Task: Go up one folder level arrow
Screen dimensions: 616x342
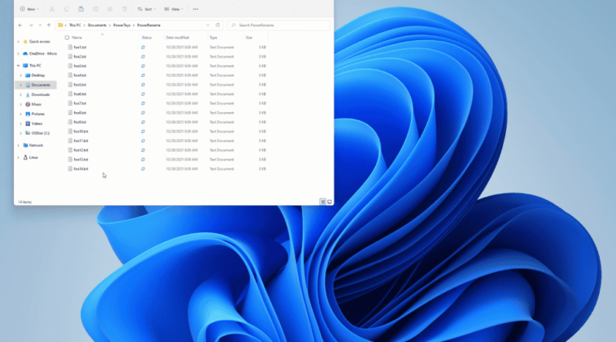Action: (x=49, y=25)
